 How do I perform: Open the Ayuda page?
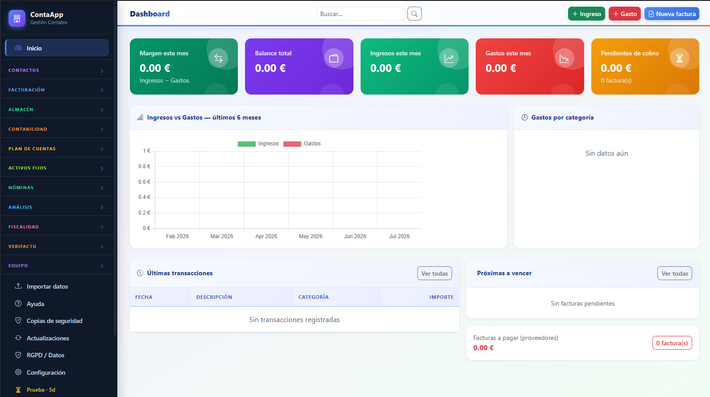tap(57, 304)
